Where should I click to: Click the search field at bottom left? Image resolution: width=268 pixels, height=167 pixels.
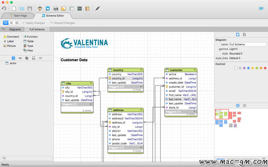click(27, 158)
